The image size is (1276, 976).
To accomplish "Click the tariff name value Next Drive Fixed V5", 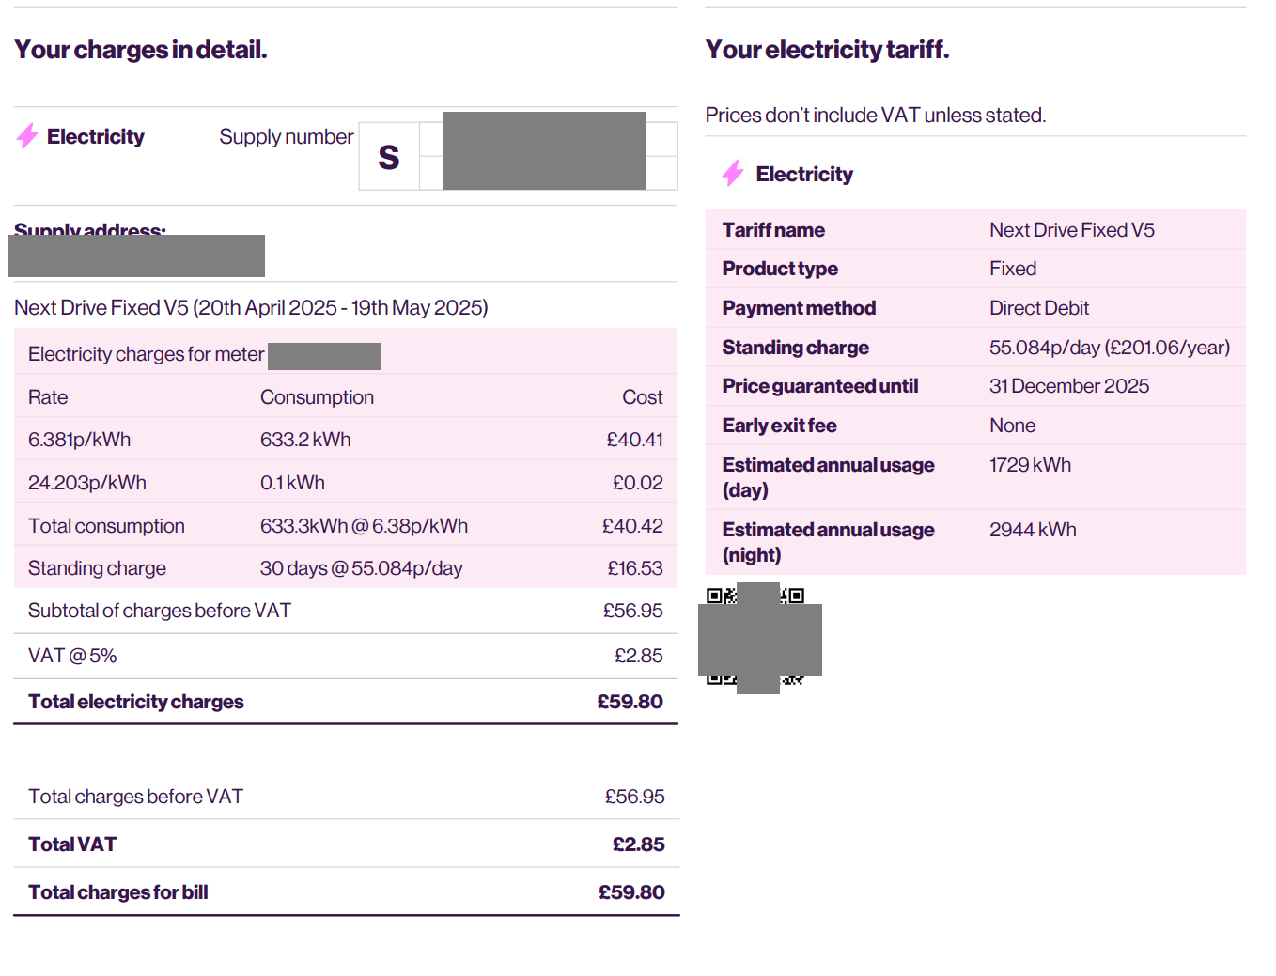I will pyautogui.click(x=1071, y=230).
